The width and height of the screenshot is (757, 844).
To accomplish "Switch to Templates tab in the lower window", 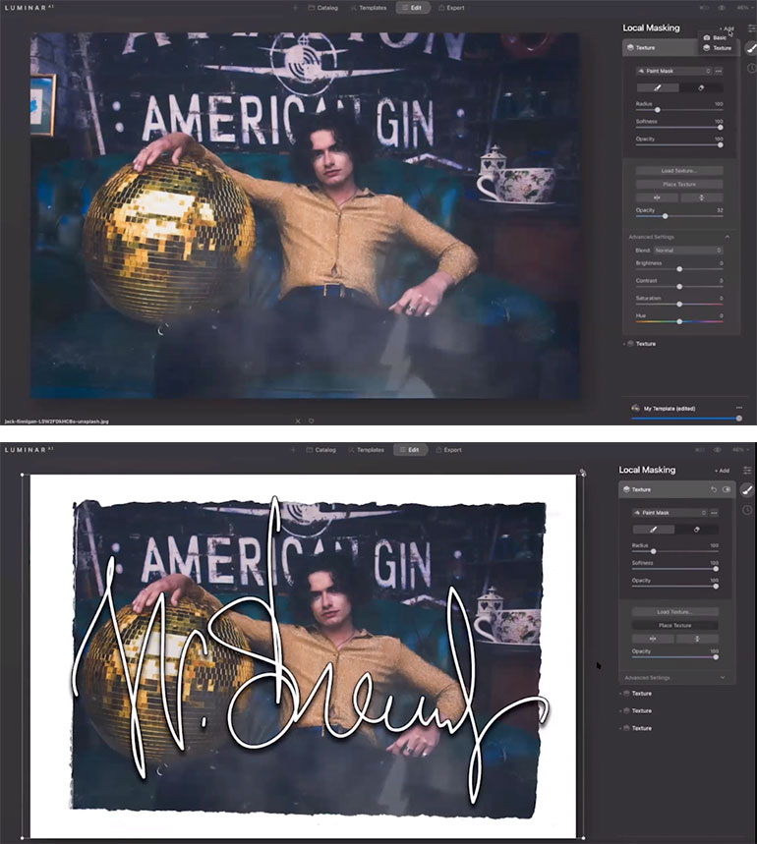I will (367, 449).
